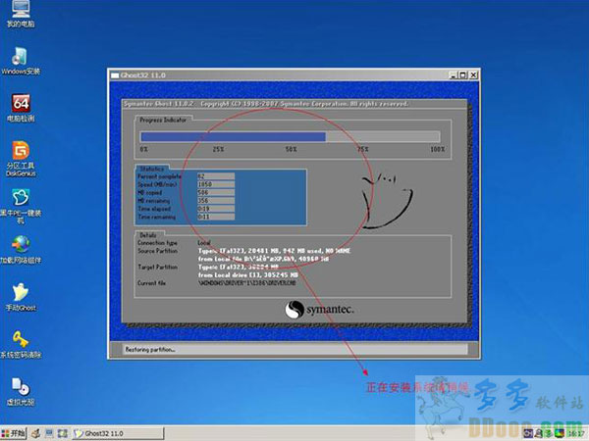Launch the PE one-key install icon
589x441 pixels.
pos(21,206)
